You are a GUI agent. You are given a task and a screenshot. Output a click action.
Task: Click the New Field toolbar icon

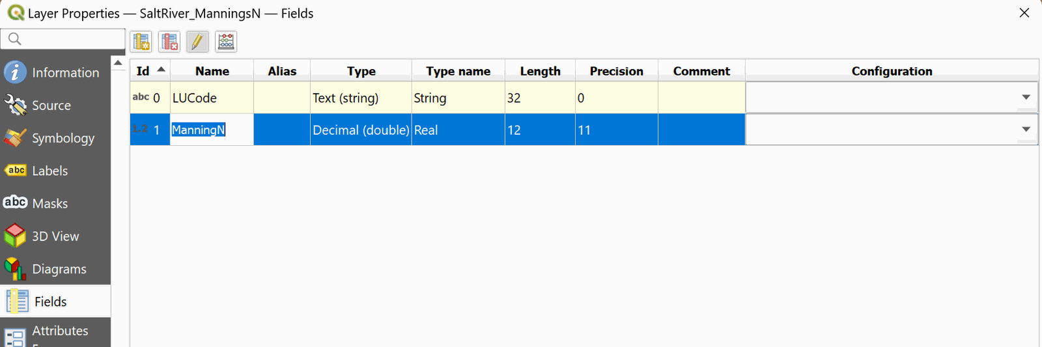pos(141,42)
